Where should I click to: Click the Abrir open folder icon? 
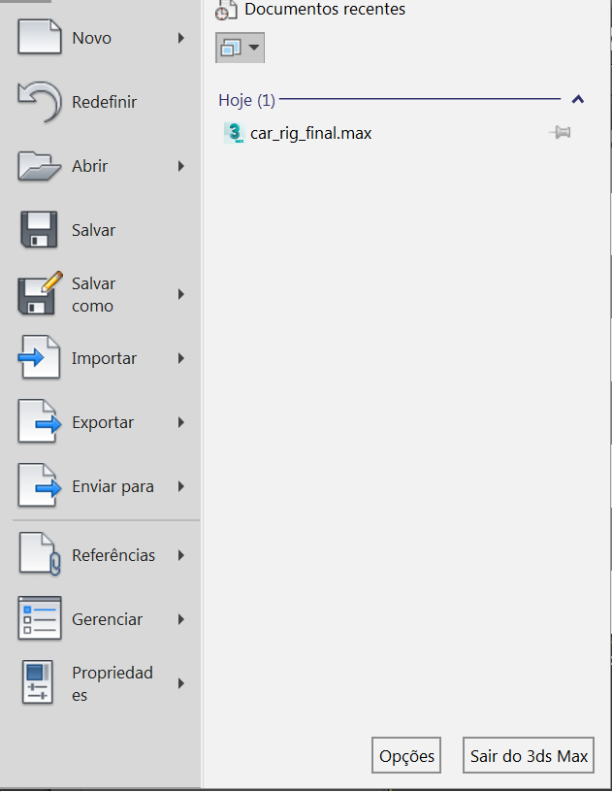pos(39,166)
